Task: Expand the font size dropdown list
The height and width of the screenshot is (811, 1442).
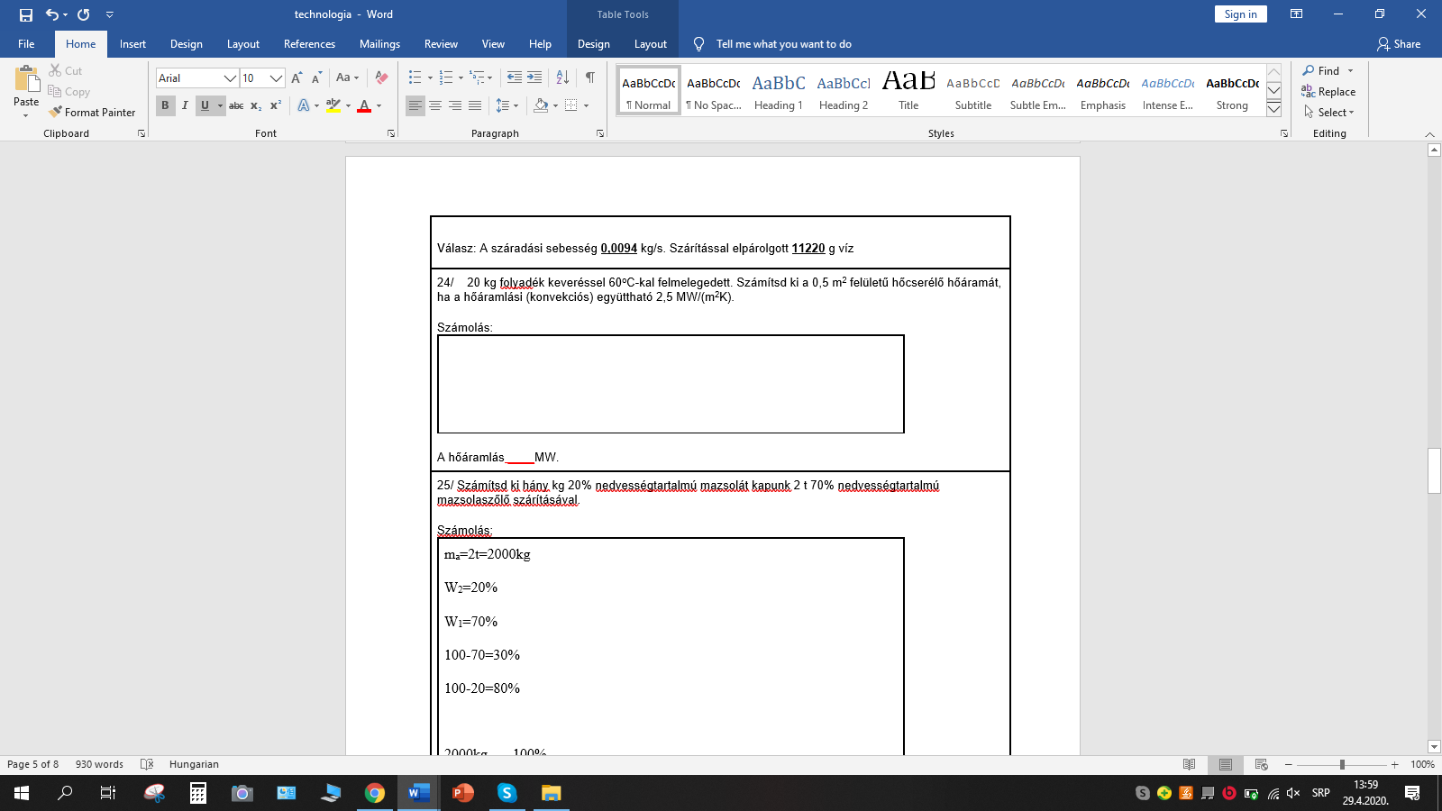Action: click(x=276, y=78)
